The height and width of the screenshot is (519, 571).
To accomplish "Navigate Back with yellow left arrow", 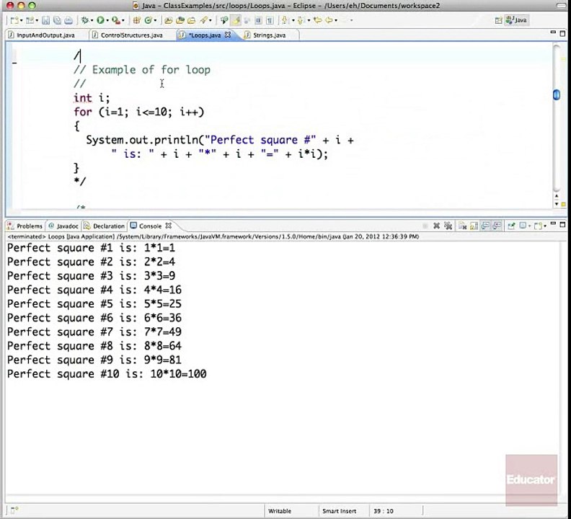I will 329,20.
